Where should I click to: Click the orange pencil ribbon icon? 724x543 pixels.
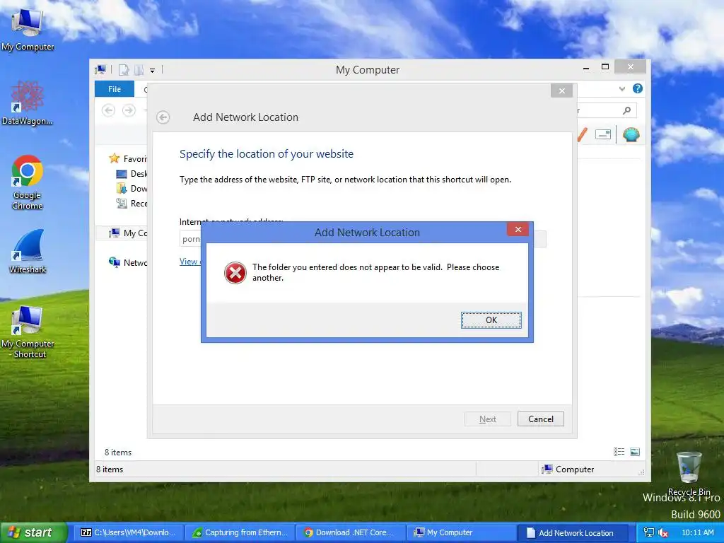pyautogui.click(x=583, y=135)
